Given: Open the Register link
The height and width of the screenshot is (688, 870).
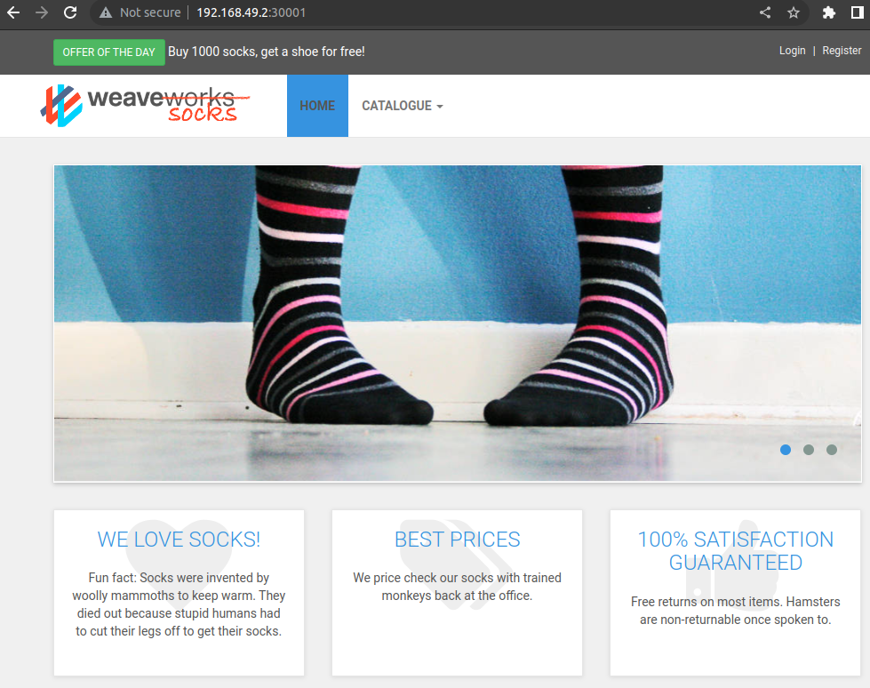Looking at the screenshot, I should point(842,51).
